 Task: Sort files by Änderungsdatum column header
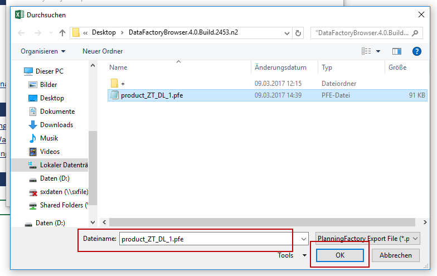(280, 67)
